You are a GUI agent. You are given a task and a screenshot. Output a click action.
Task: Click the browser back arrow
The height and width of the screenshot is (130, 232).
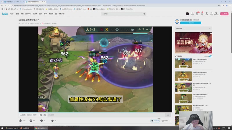2,5
